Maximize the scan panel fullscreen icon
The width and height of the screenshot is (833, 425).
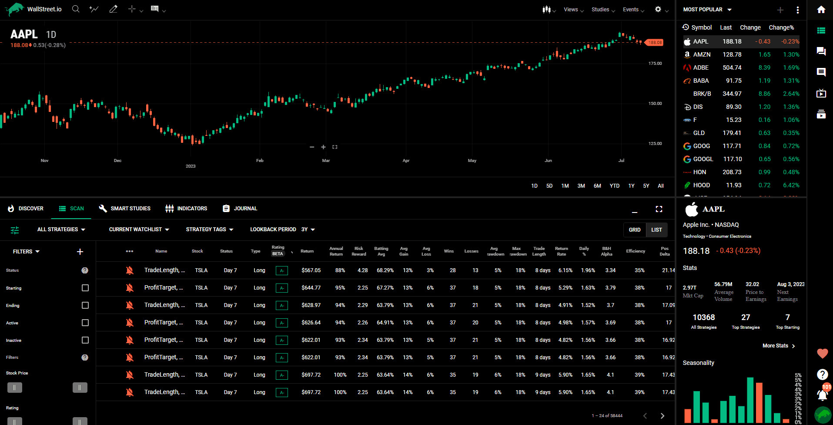click(659, 209)
